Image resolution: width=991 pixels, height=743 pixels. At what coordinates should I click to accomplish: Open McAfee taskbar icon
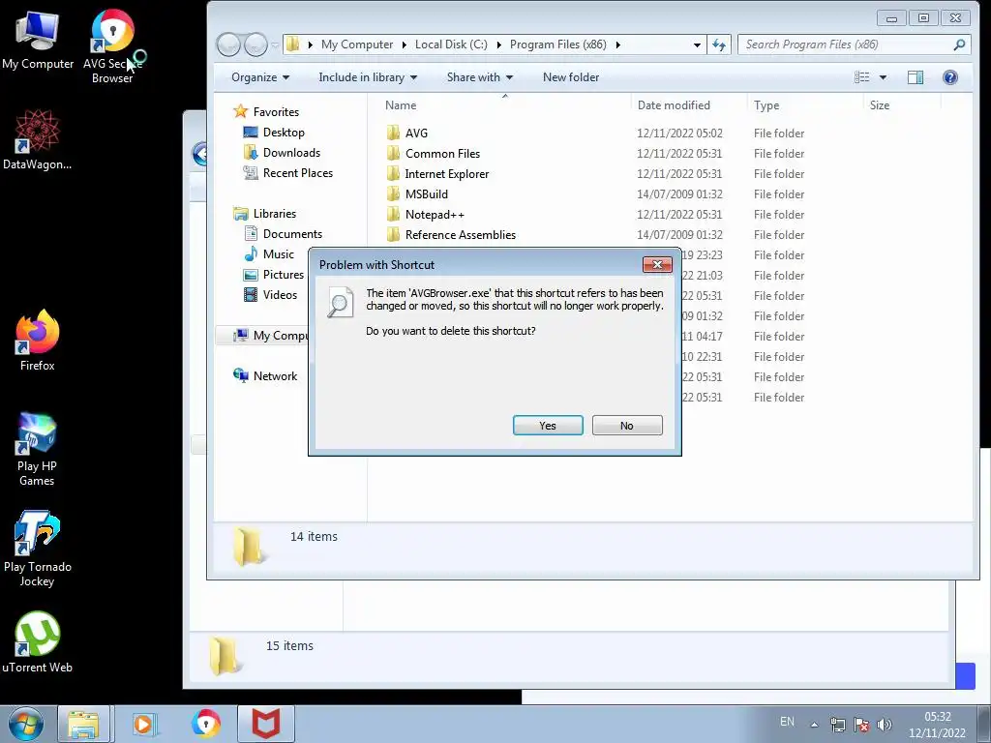click(x=265, y=724)
